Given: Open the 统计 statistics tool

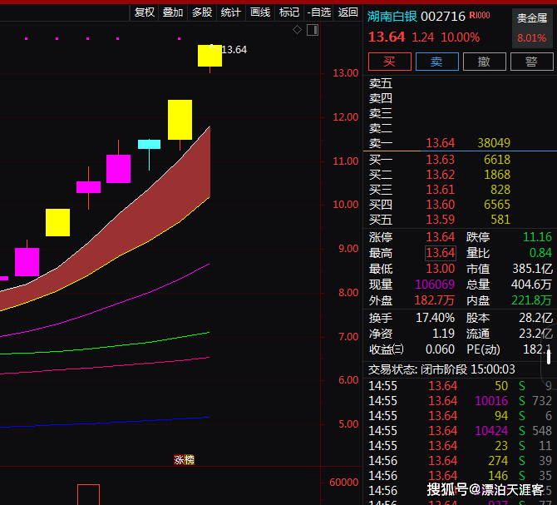Looking at the screenshot, I should coord(231,12).
